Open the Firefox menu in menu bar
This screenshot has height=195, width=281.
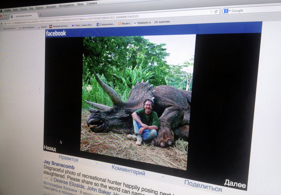pos(8,10)
